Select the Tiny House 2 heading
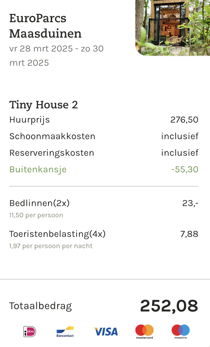This screenshot has height=347, width=210. [x=44, y=105]
